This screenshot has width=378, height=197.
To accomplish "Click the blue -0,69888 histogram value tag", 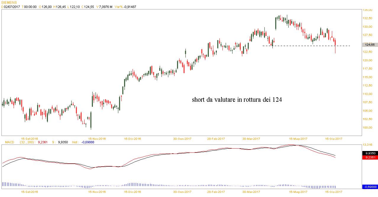I will [370, 187].
